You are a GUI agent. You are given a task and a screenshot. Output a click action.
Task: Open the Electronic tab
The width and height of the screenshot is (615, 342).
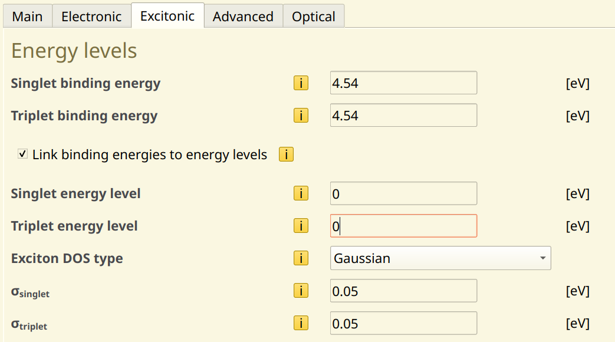pos(91,17)
